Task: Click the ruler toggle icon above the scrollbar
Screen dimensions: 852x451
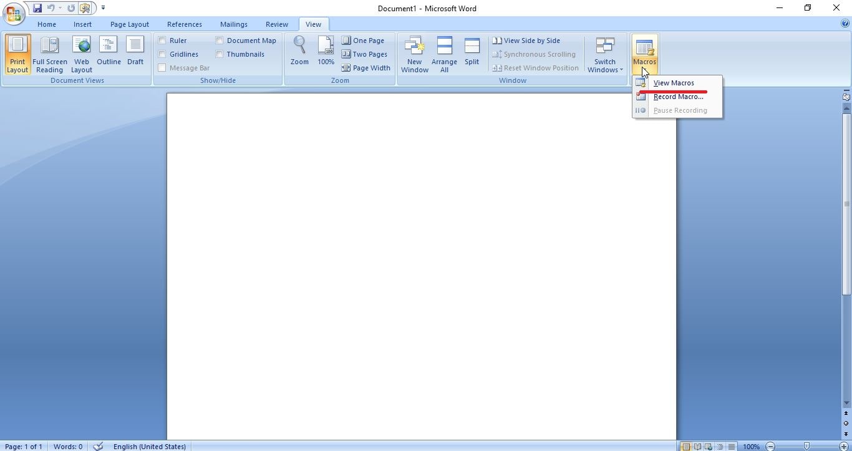Action: (846, 97)
